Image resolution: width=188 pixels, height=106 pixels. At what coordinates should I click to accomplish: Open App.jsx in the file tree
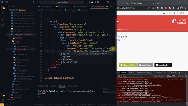pos(17,84)
